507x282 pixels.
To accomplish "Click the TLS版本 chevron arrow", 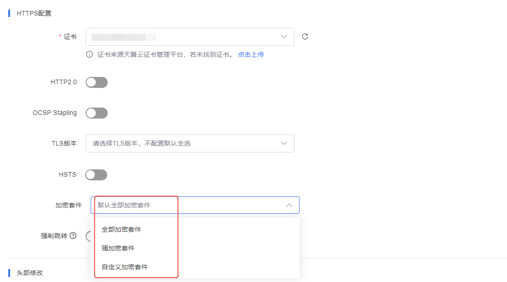I will [x=284, y=143].
